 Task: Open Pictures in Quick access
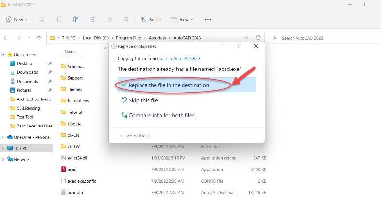pos(24,90)
